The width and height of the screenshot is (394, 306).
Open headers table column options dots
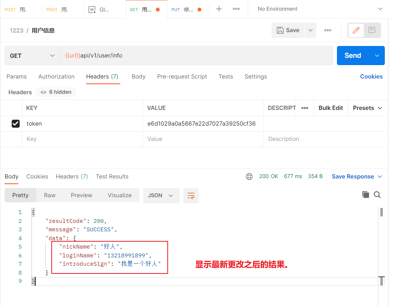(x=305, y=108)
